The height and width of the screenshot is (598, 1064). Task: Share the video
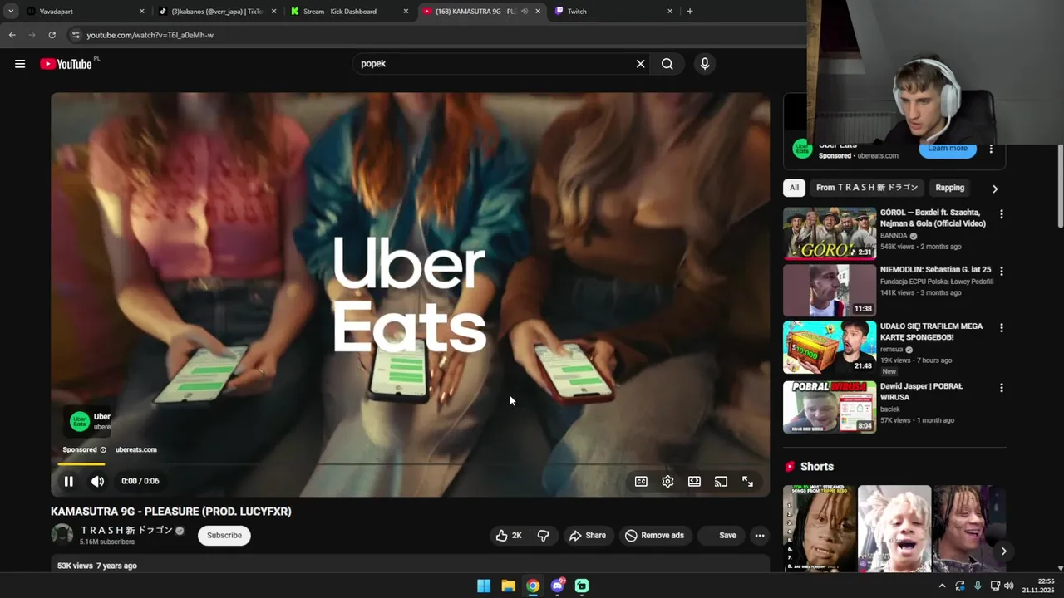(588, 536)
